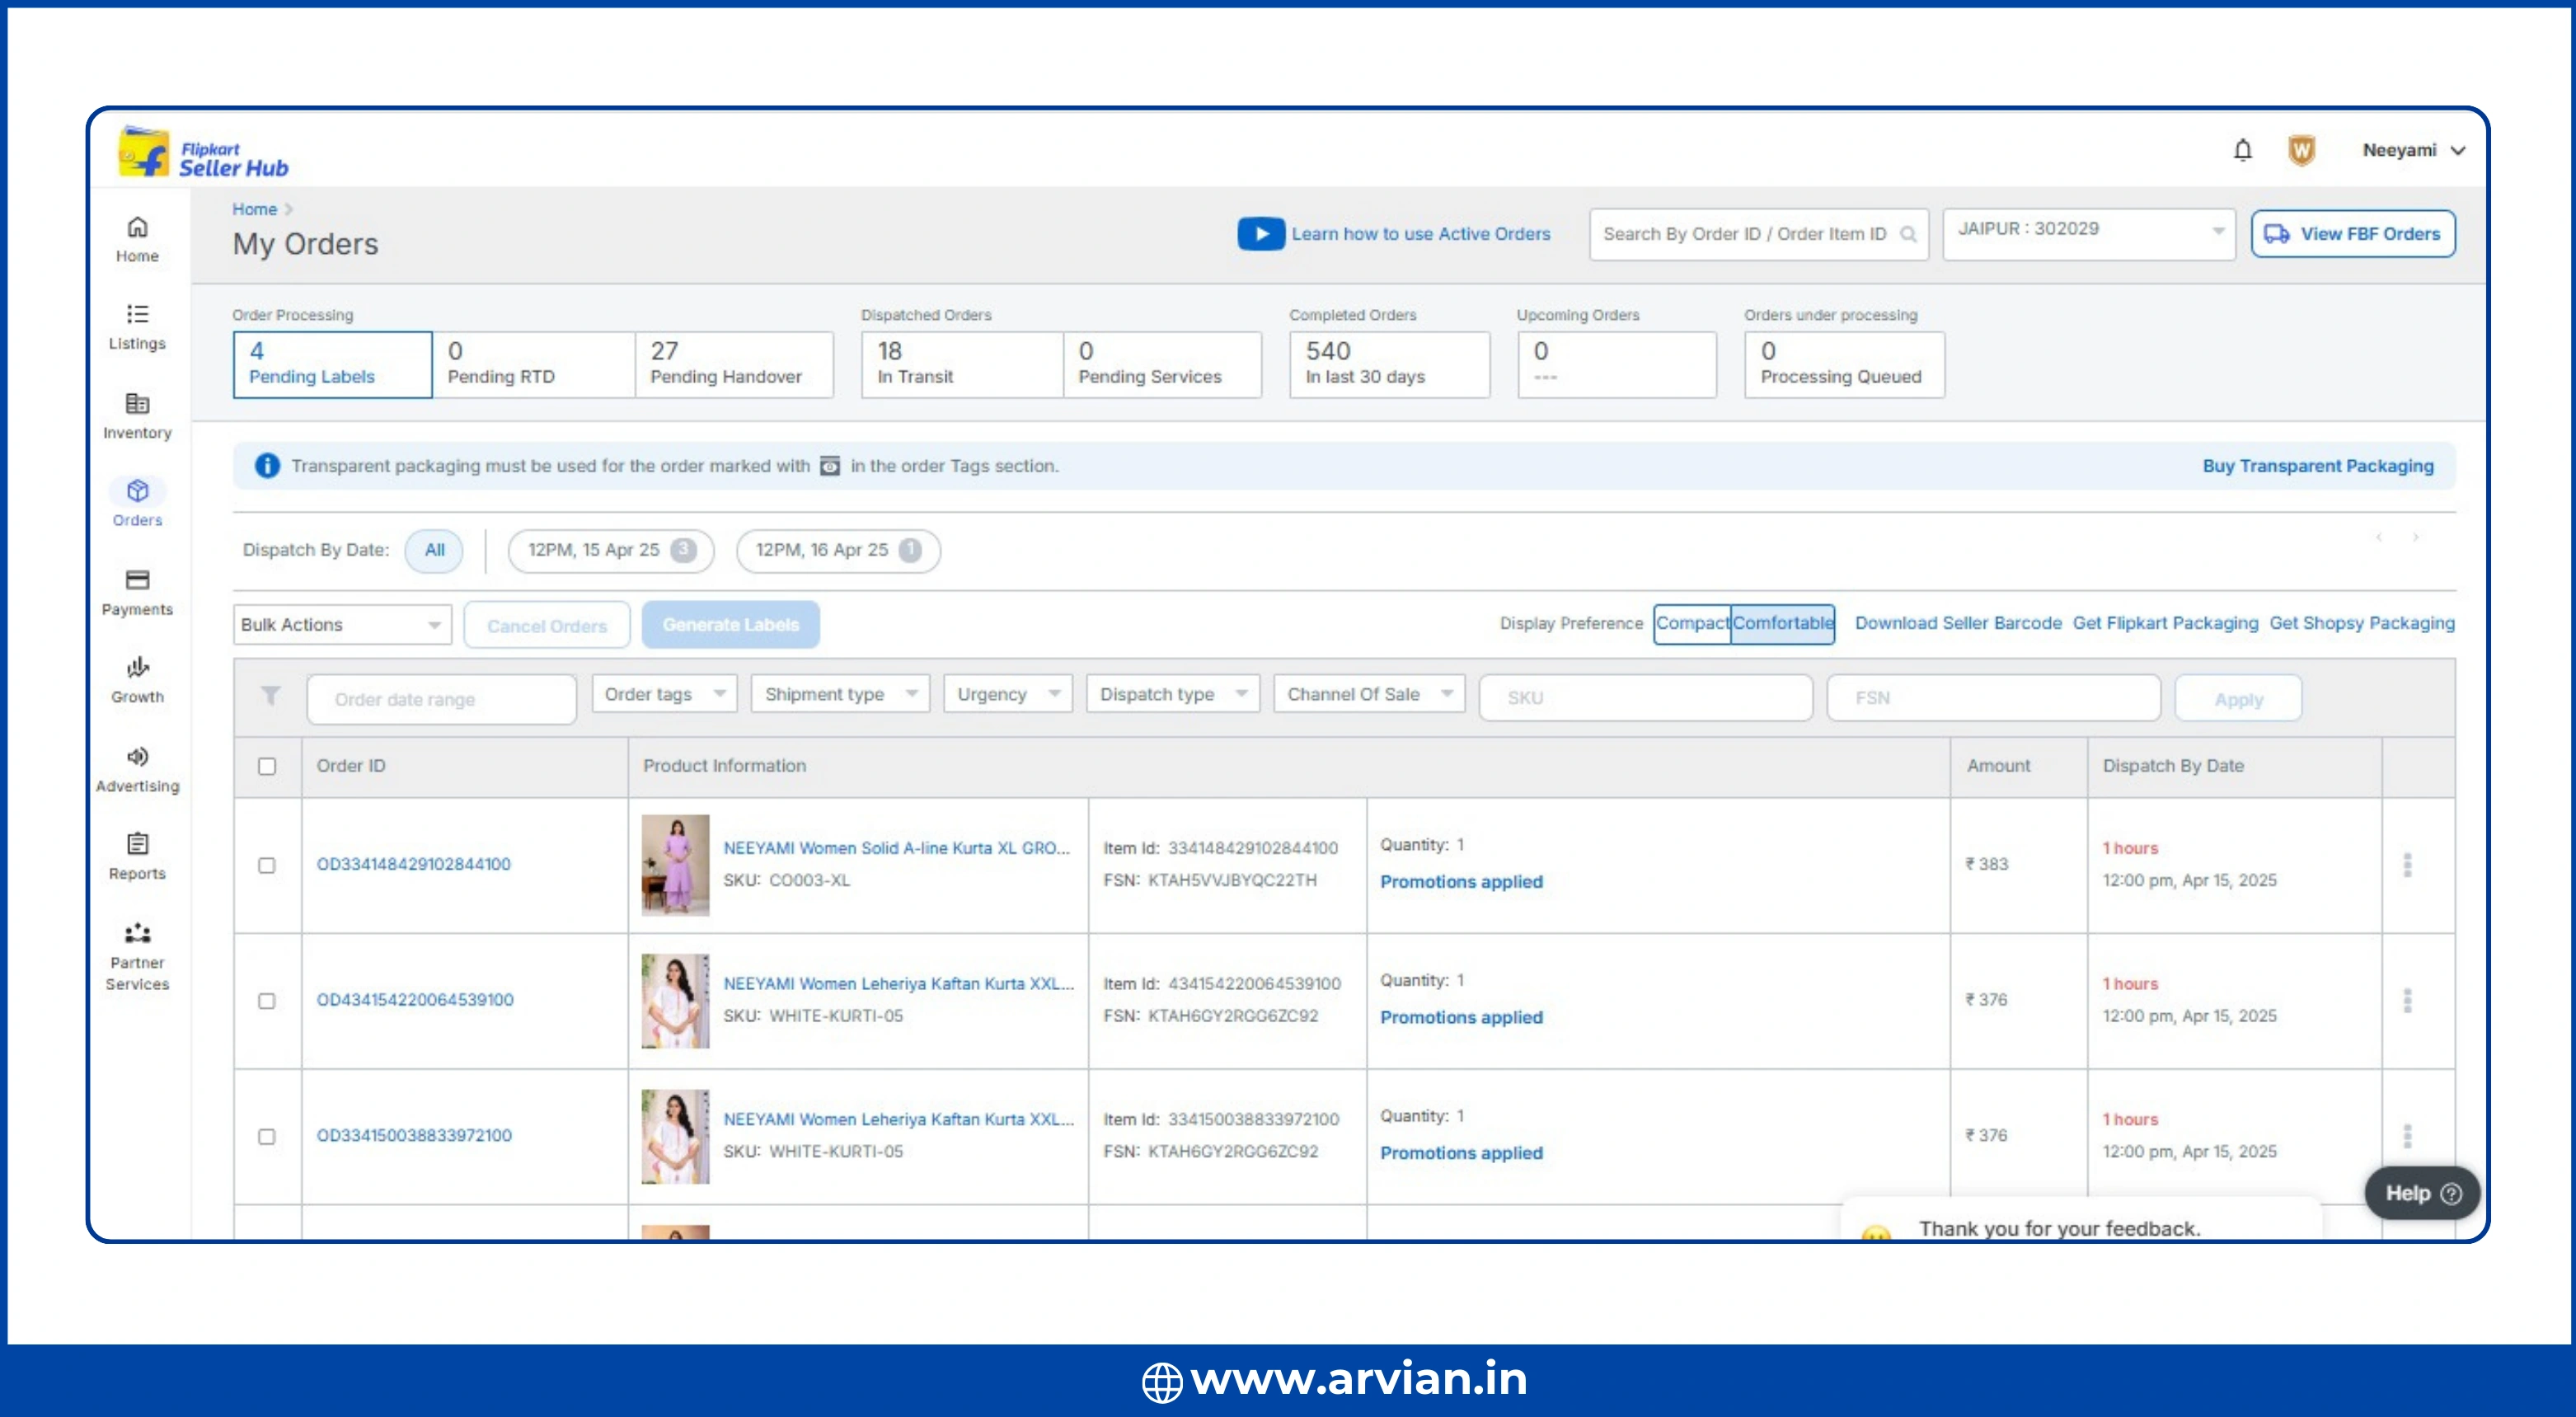Select checkbox for order OD334150038833972100

(x=267, y=1137)
